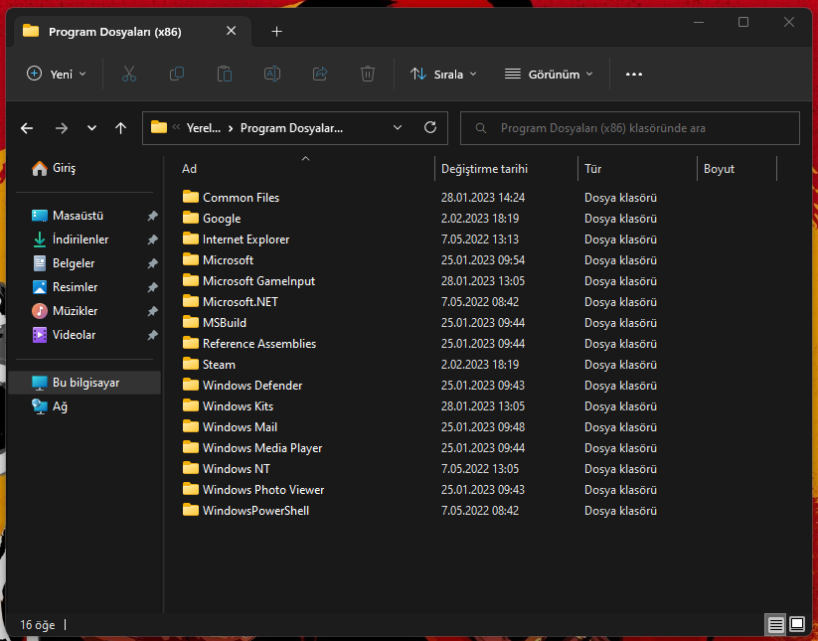Click Yerel... breadcrumb in address bar
The height and width of the screenshot is (641, 818).
tap(204, 128)
